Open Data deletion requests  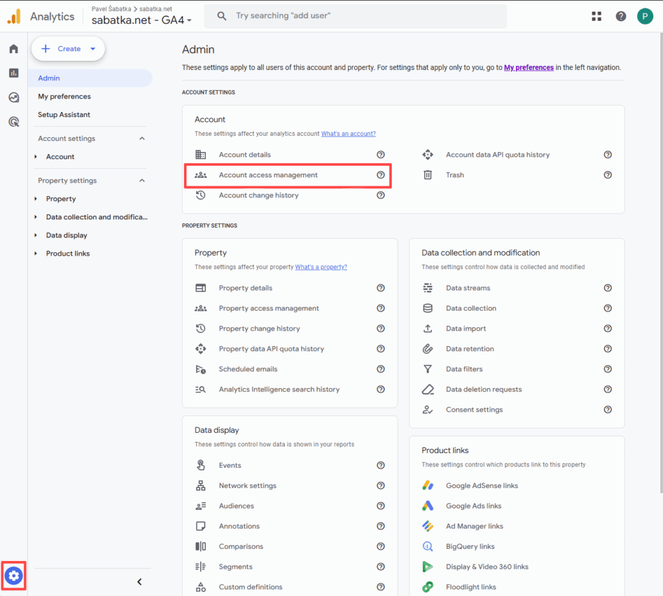(x=484, y=390)
